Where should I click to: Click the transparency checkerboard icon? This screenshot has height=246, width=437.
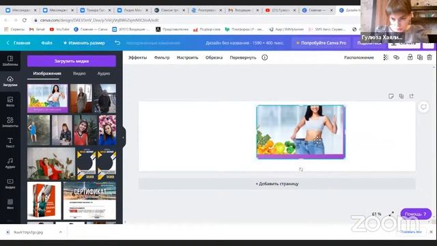(x=386, y=57)
